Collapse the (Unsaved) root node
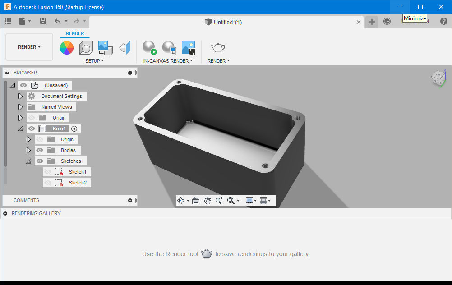Screen dimensions: 452x285 [x=12, y=85]
